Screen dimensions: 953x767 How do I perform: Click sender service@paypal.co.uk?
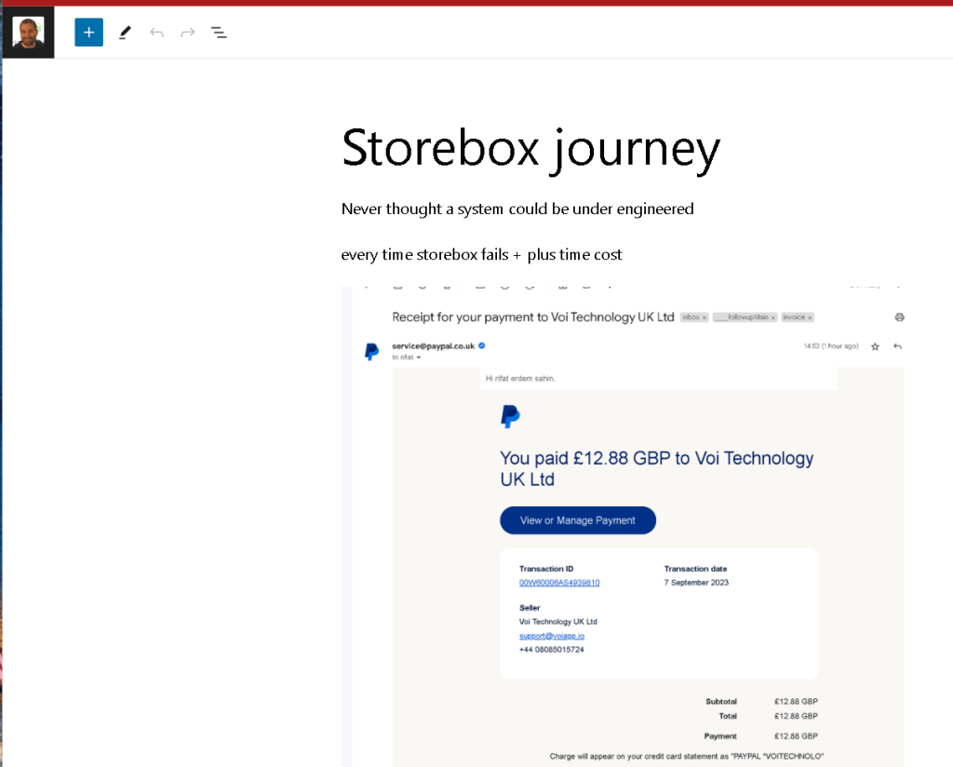point(434,346)
